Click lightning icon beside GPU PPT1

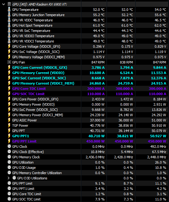[x=9, y=136]
